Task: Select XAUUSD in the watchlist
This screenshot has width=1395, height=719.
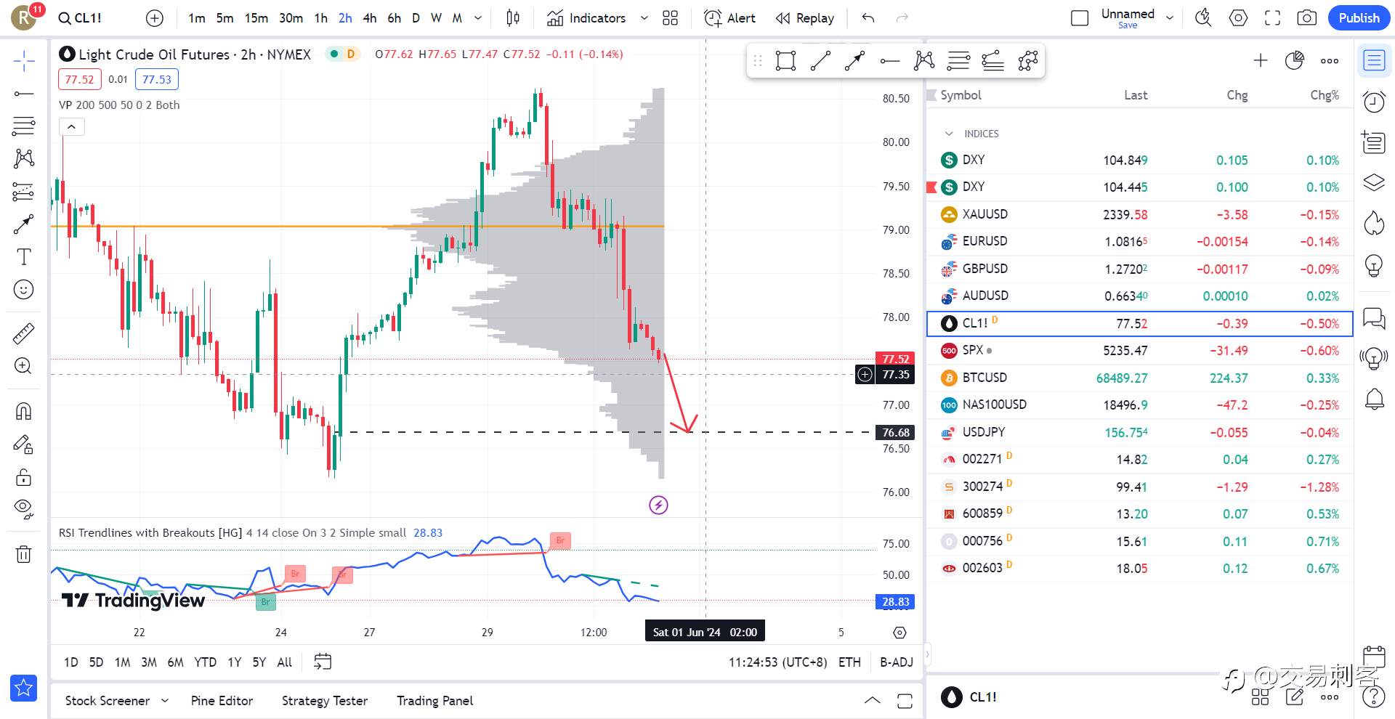Action: [1140, 214]
